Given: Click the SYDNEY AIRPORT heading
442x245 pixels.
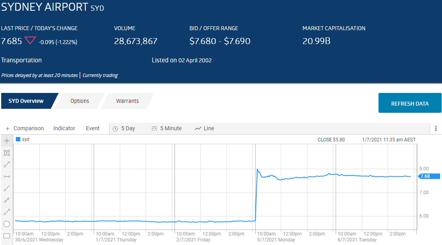Looking at the screenshot, I should (x=44, y=7).
